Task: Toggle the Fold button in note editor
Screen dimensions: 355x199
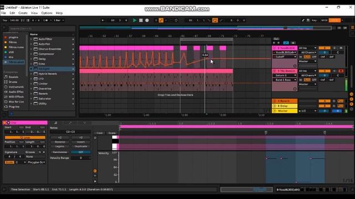Action: [100, 133]
